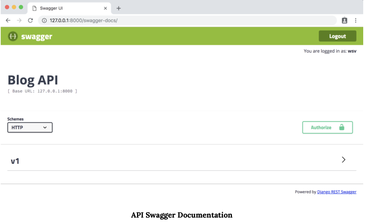The height and width of the screenshot is (224, 365).
Task: Click the Blog API title
Action: point(33,80)
